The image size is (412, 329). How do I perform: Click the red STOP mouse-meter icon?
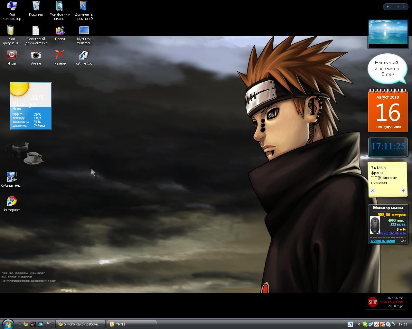point(373,302)
